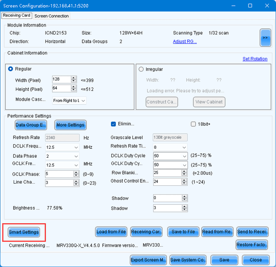Click the Send to Recei... button
The image size is (276, 267).
pos(253,232)
